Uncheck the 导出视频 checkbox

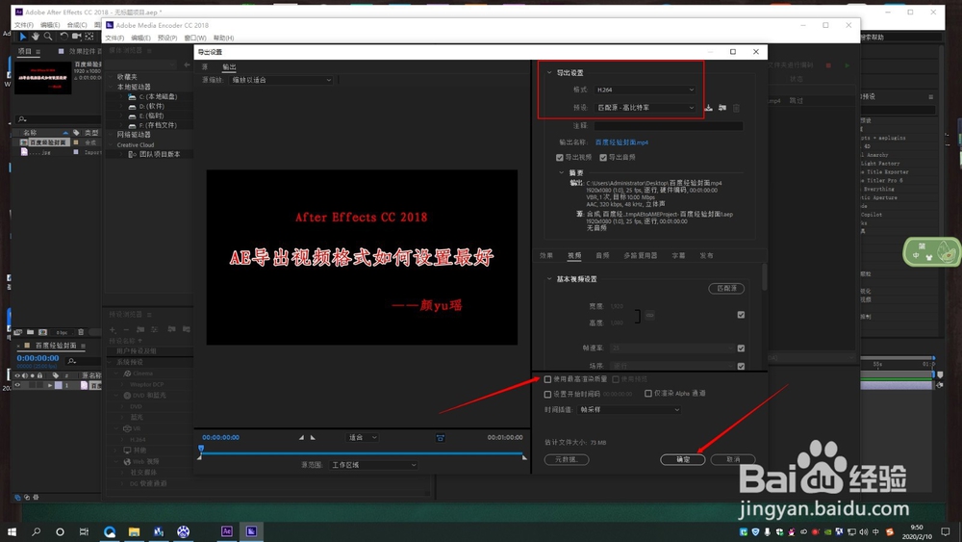tap(560, 158)
